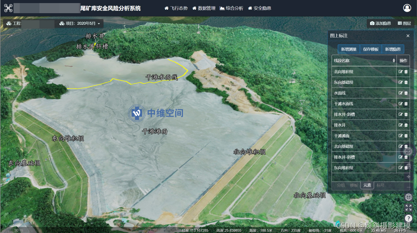
Task: Click the 30 m scale bar
Action: 19,230
